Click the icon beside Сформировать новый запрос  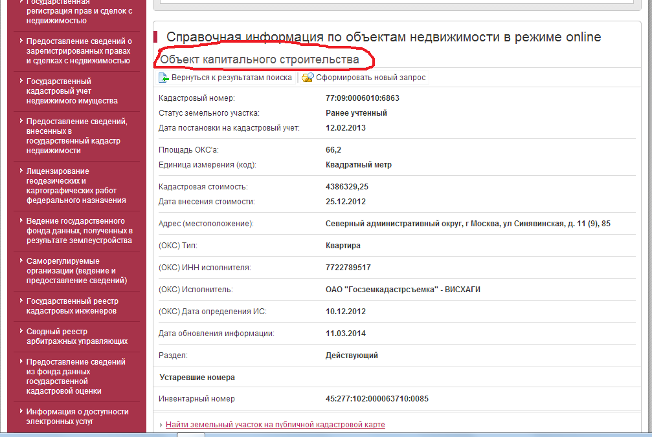point(308,78)
